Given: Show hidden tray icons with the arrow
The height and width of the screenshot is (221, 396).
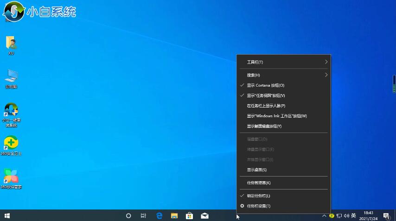Looking at the screenshot, I should [324, 215].
